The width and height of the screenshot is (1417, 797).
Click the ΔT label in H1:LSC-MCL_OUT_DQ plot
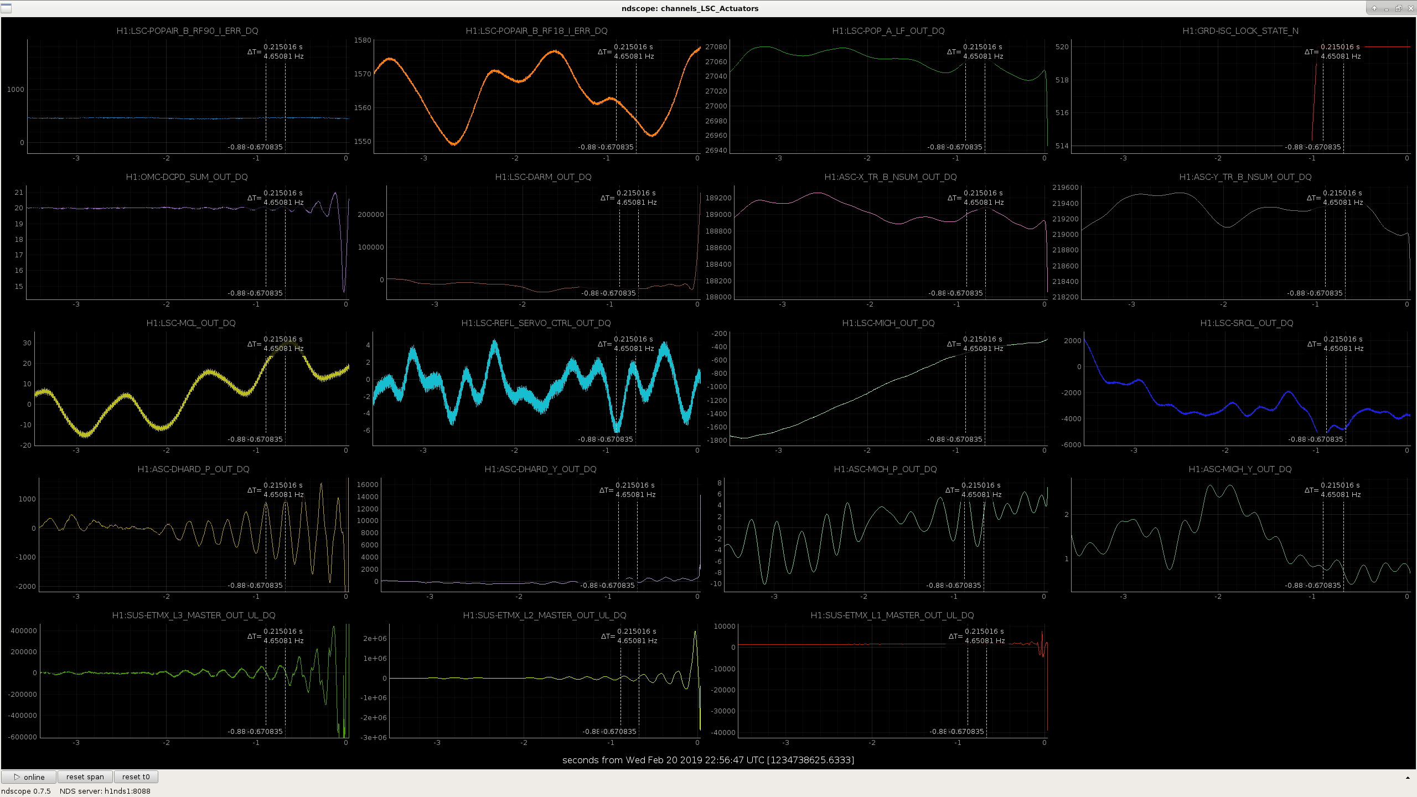pyautogui.click(x=254, y=344)
